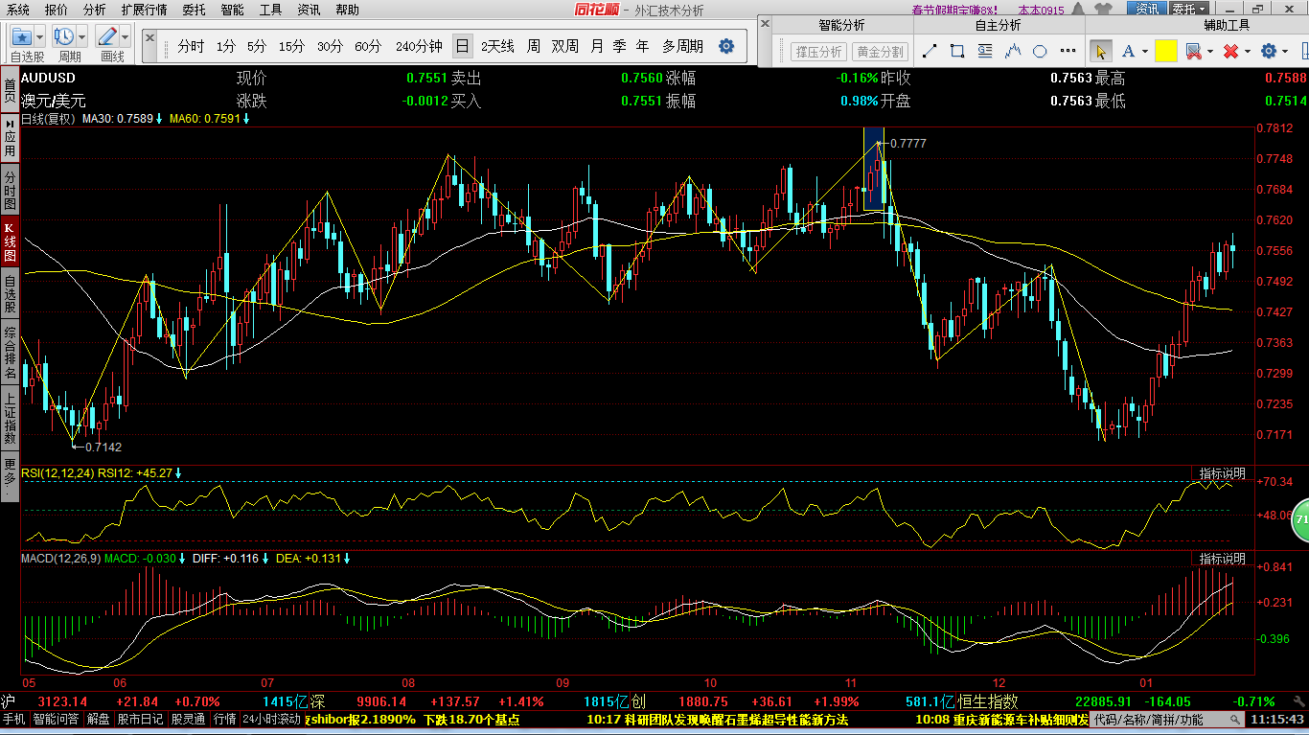The width and height of the screenshot is (1309, 735).
Task: Click the 周期 clock period icon
Action: pos(65,37)
